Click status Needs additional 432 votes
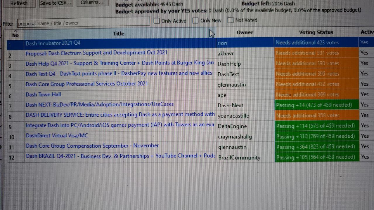This screenshot has height=210, width=374. [316, 84]
